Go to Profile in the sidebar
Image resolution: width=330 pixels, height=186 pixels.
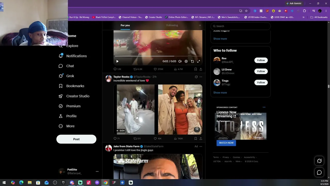click(68, 116)
